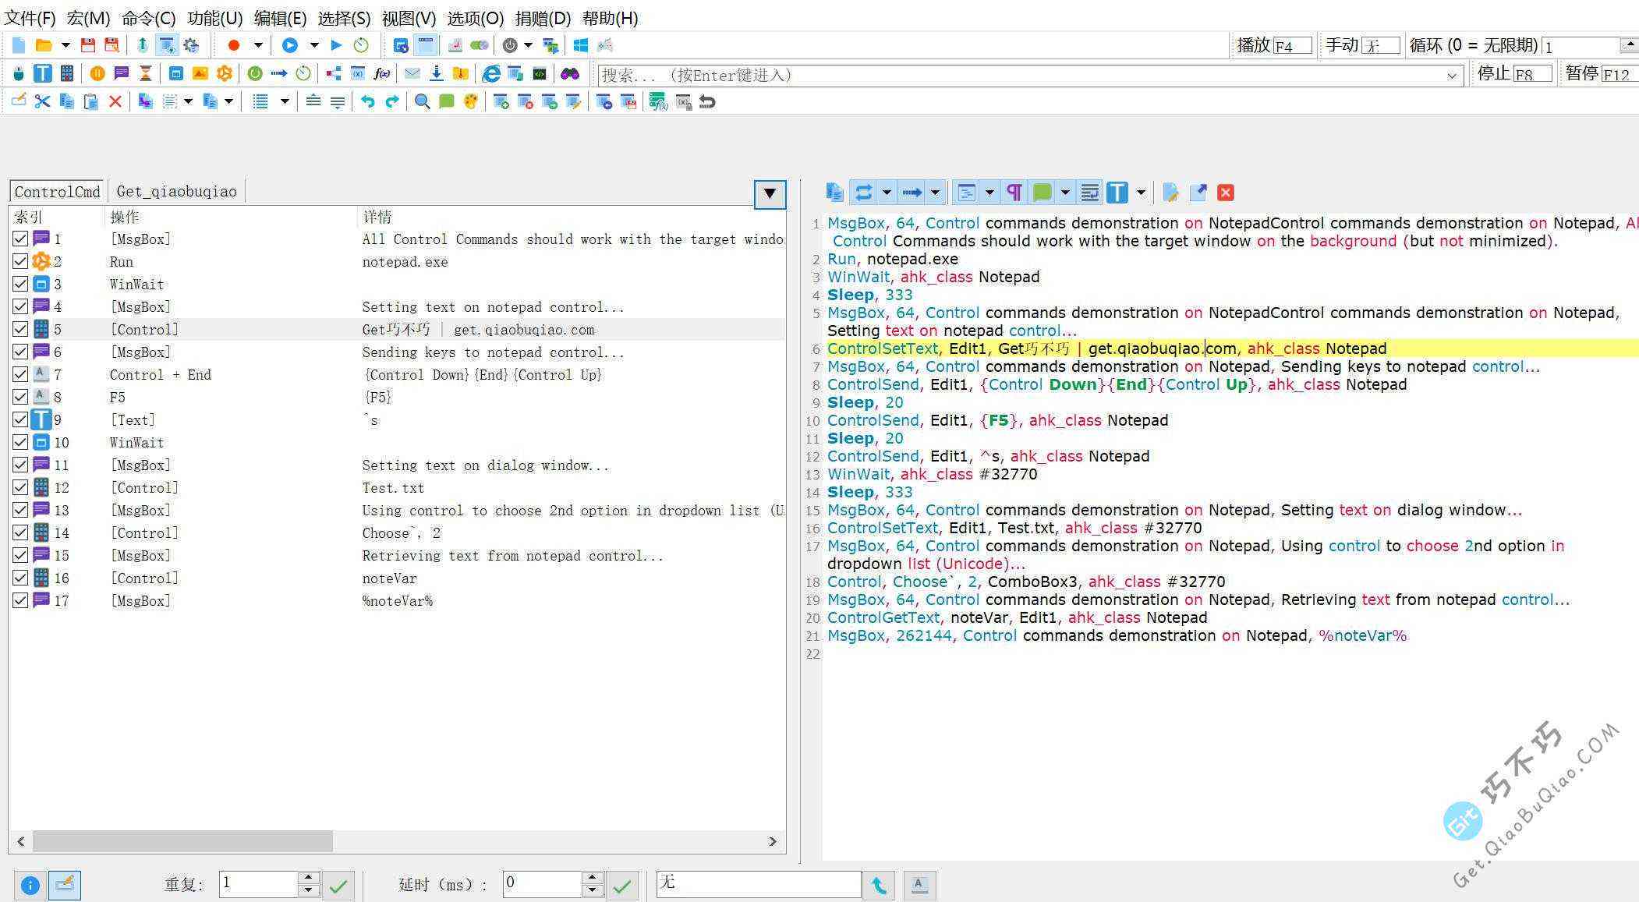Click the blue T text command icon
The height and width of the screenshot is (902, 1639).
point(43,74)
